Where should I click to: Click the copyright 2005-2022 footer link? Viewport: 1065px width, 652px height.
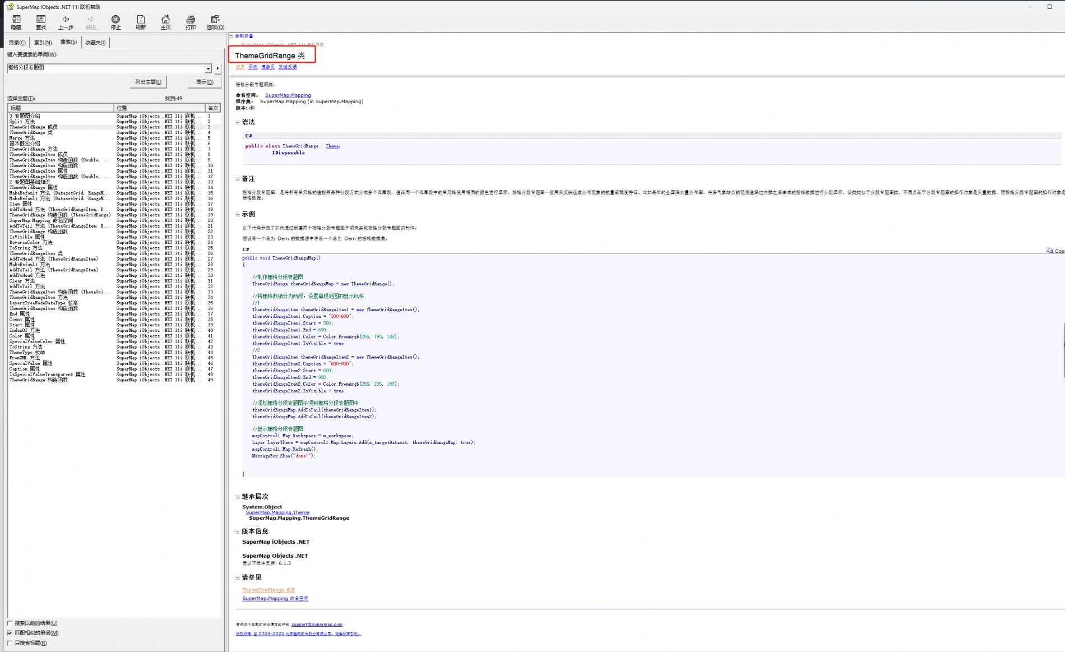(298, 633)
